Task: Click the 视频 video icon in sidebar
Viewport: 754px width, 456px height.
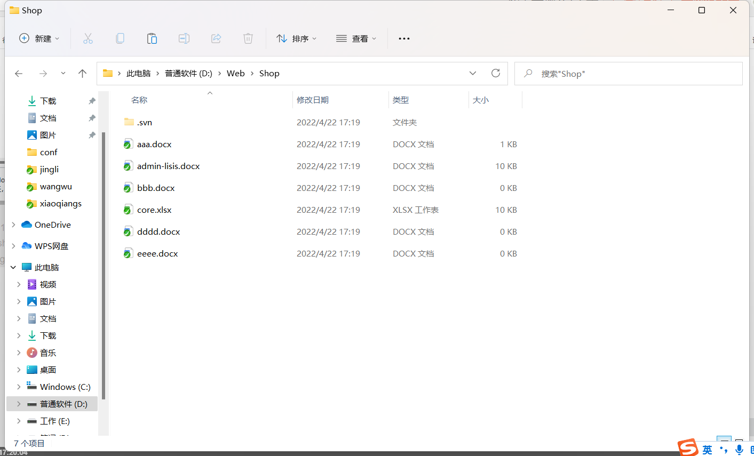Action: pyautogui.click(x=32, y=284)
